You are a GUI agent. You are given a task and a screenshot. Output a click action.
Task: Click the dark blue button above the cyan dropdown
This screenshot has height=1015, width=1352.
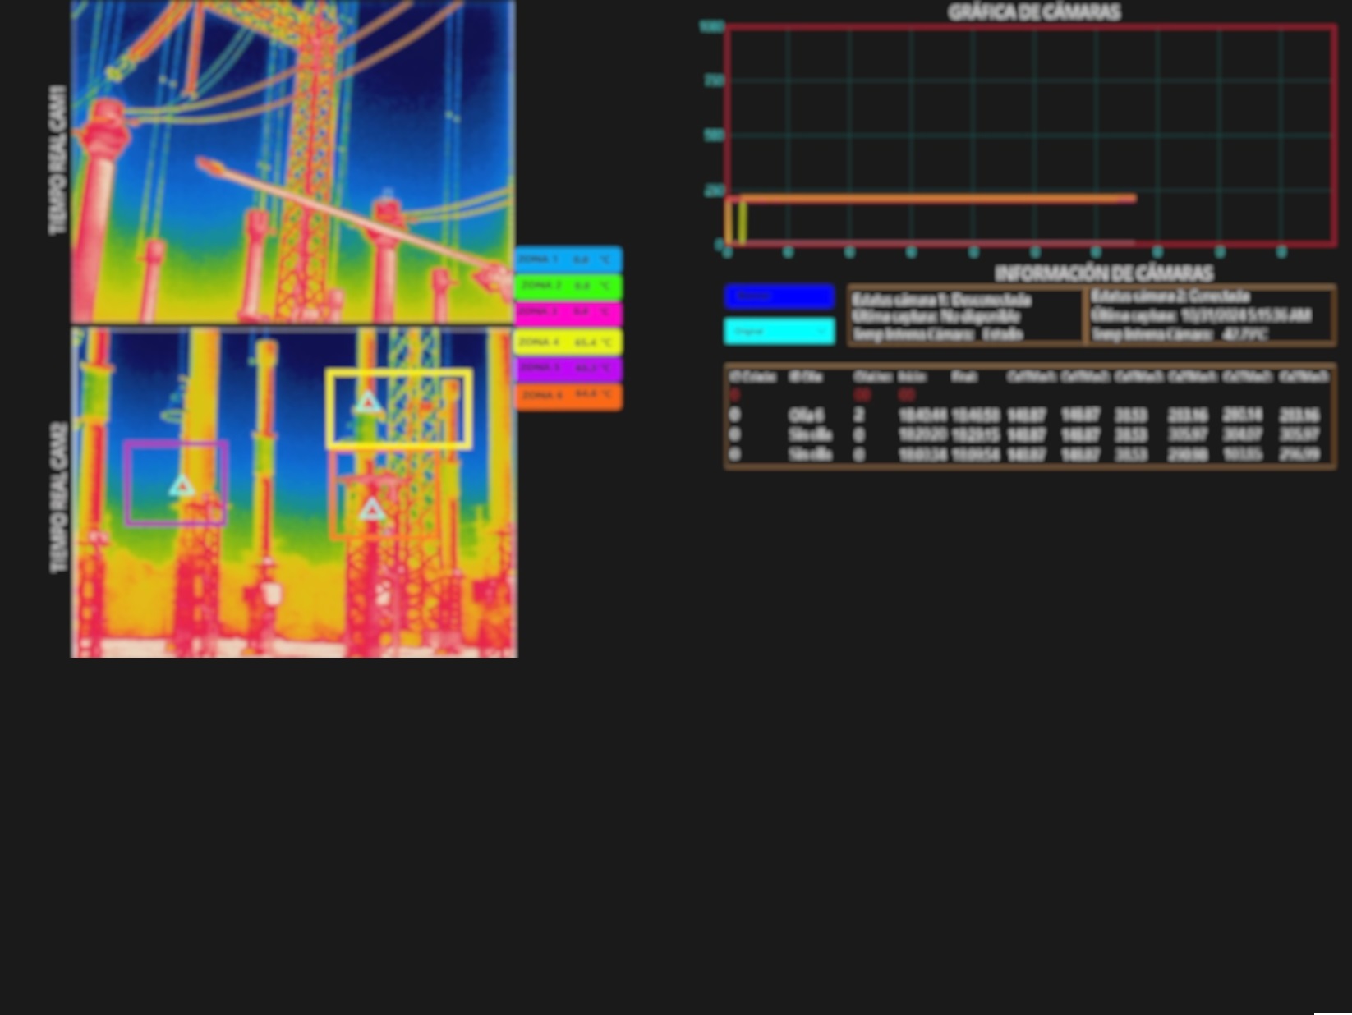tap(779, 296)
